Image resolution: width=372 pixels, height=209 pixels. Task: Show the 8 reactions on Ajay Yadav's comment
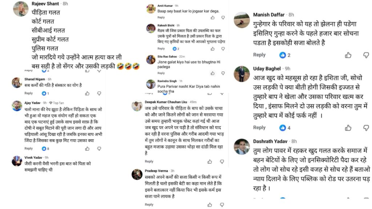(x=45, y=148)
